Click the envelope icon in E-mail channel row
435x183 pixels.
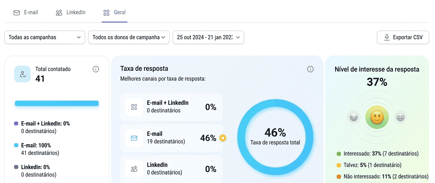coord(134,138)
